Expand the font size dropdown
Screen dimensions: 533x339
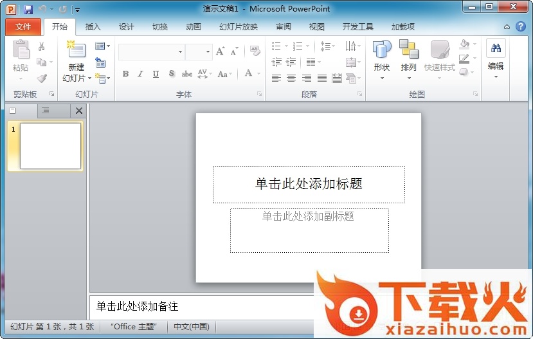[x=207, y=51]
